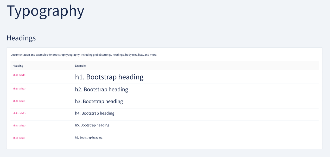The width and height of the screenshot is (330, 157).
Task: Click the 'h2. Bootstrap heading' example text
Action: coord(101,90)
